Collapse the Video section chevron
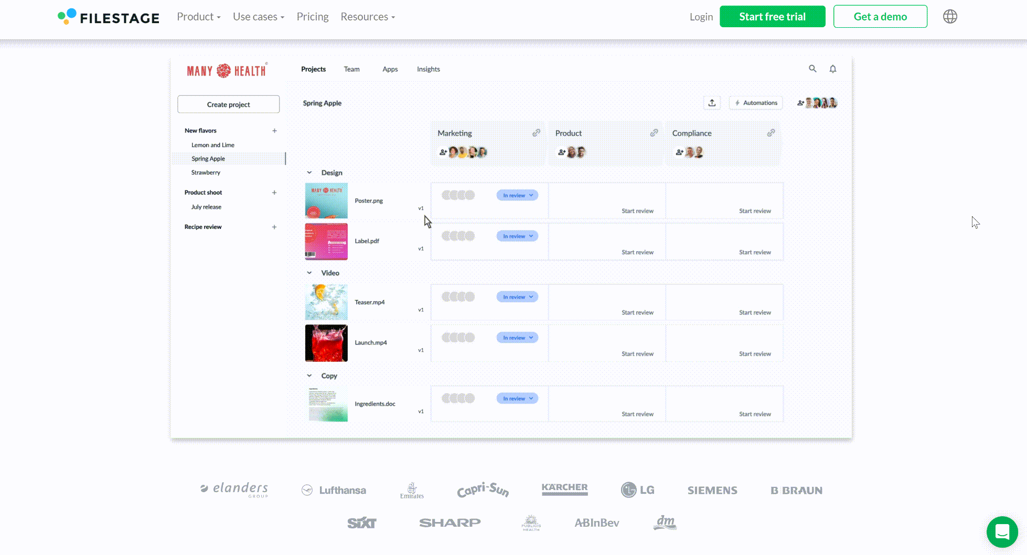Screen dimensions: 1027x555 [309, 273]
